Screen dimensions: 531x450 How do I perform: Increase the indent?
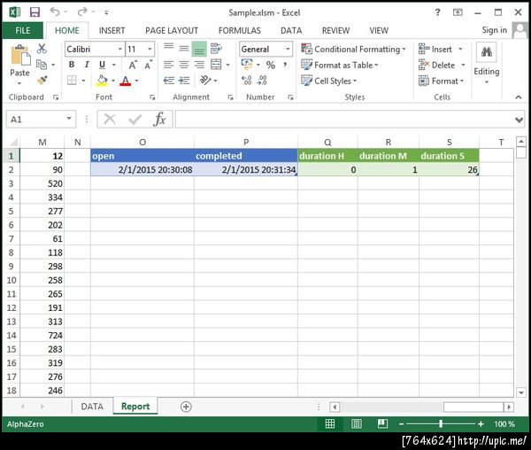coord(184,81)
